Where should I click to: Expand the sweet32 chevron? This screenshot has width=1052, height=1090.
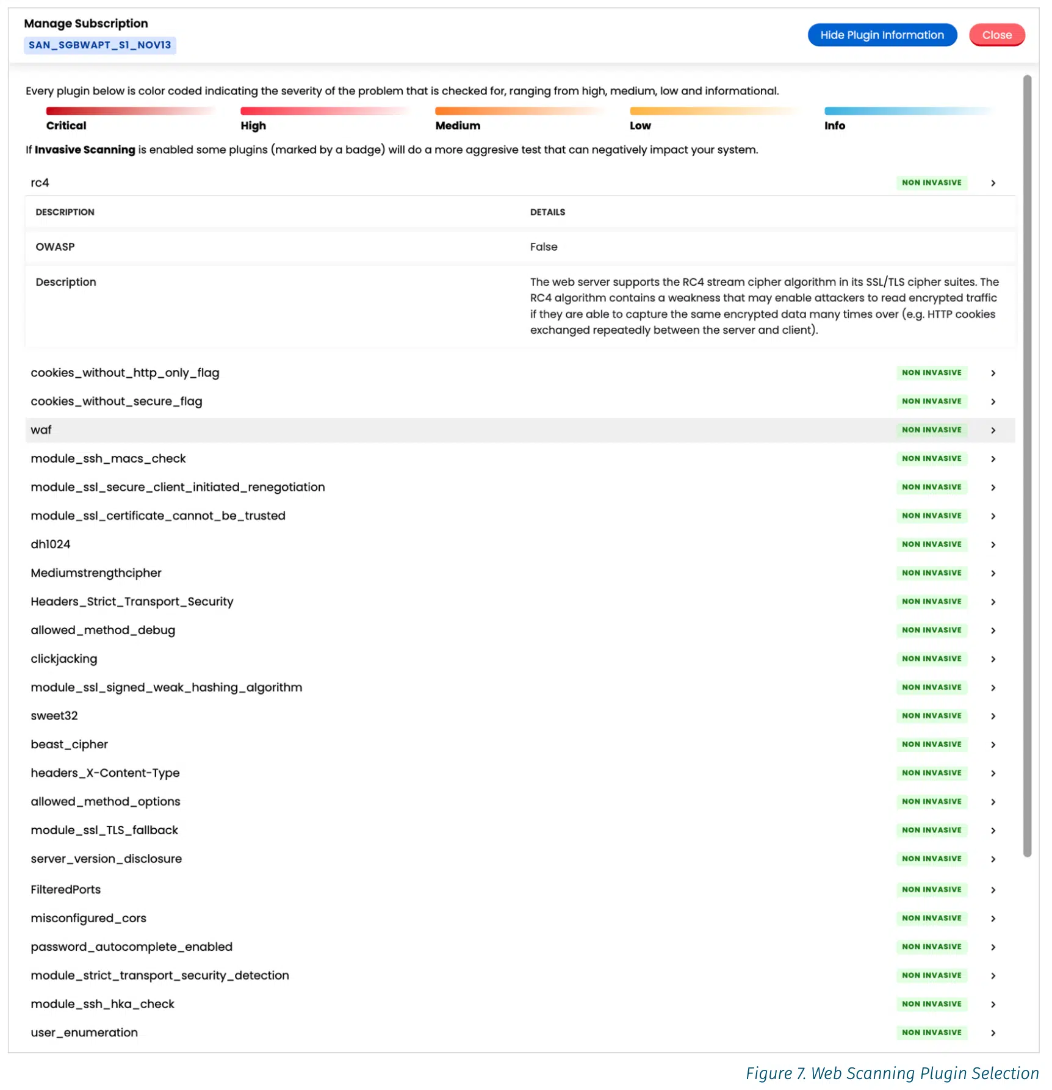pos(993,716)
